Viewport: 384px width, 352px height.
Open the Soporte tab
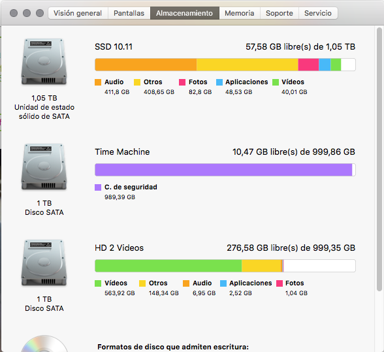[280, 13]
